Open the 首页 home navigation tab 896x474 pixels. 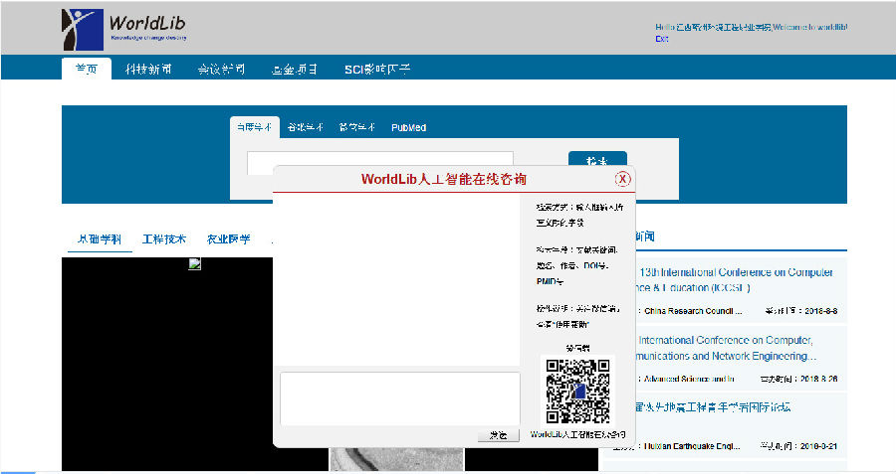(x=87, y=69)
